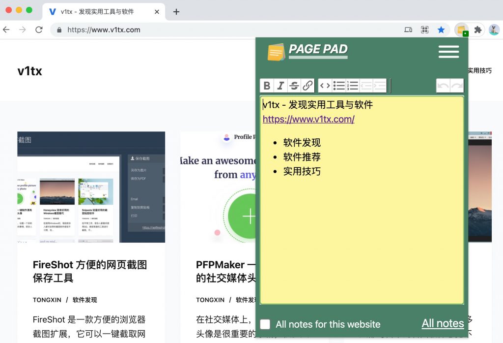The height and width of the screenshot is (343, 503).
Task: Open a new browser tab
Action: point(176,12)
